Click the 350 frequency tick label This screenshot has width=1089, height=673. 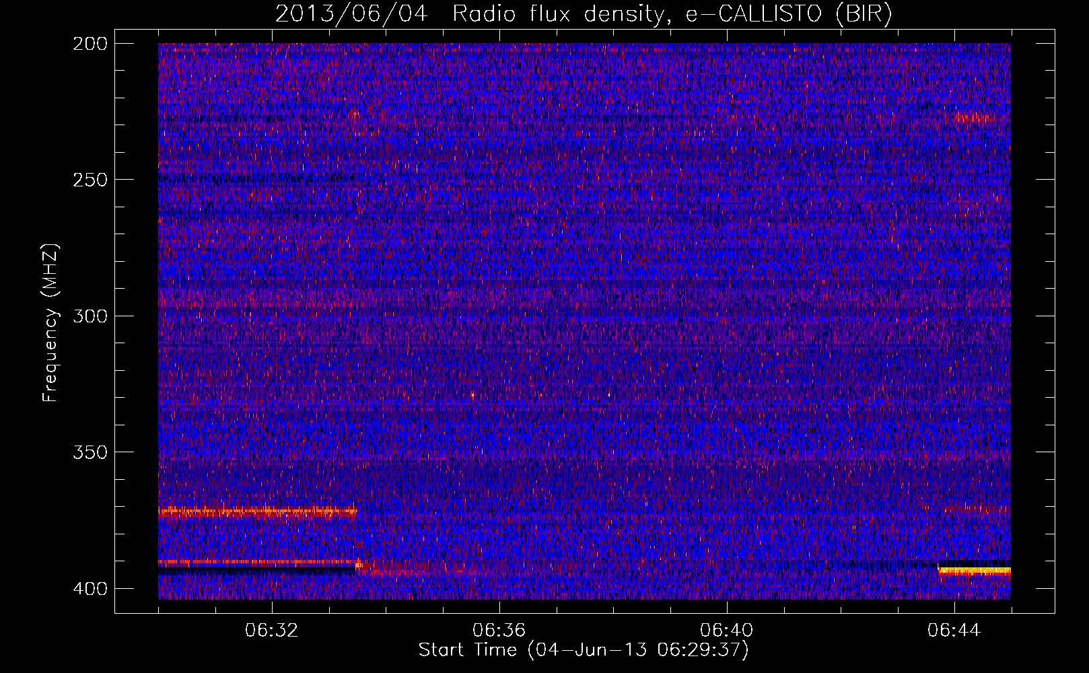pyautogui.click(x=90, y=452)
